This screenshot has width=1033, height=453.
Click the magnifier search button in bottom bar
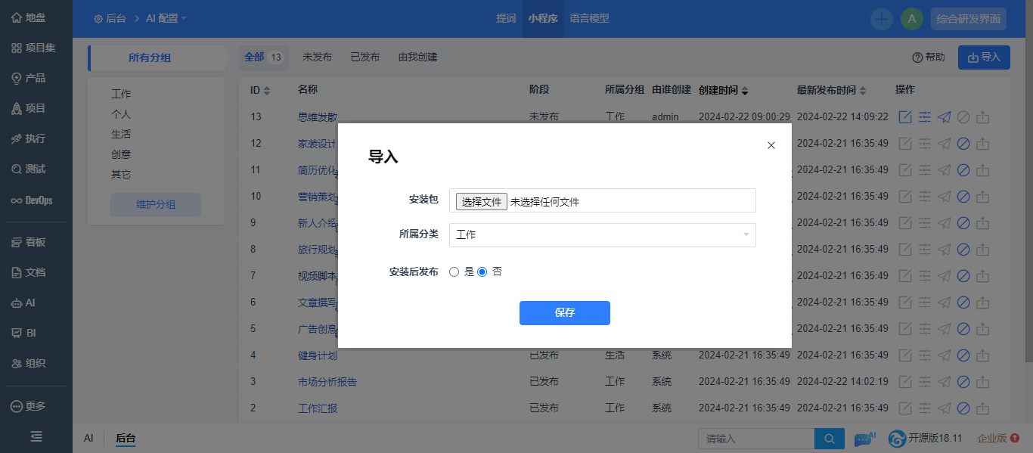coord(829,439)
